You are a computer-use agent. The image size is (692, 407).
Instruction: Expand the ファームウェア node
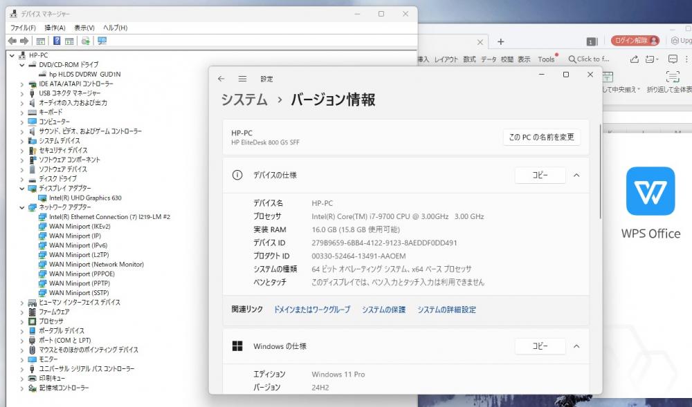pos(21,312)
